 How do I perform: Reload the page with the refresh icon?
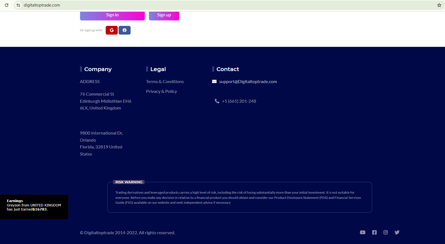[x=7, y=5]
